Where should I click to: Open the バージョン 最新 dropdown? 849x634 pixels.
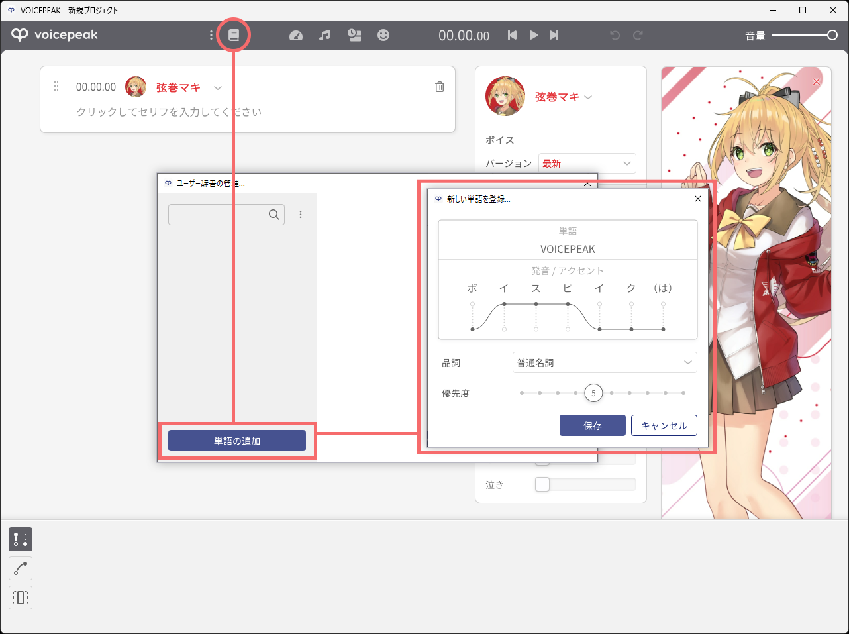pyautogui.click(x=587, y=163)
